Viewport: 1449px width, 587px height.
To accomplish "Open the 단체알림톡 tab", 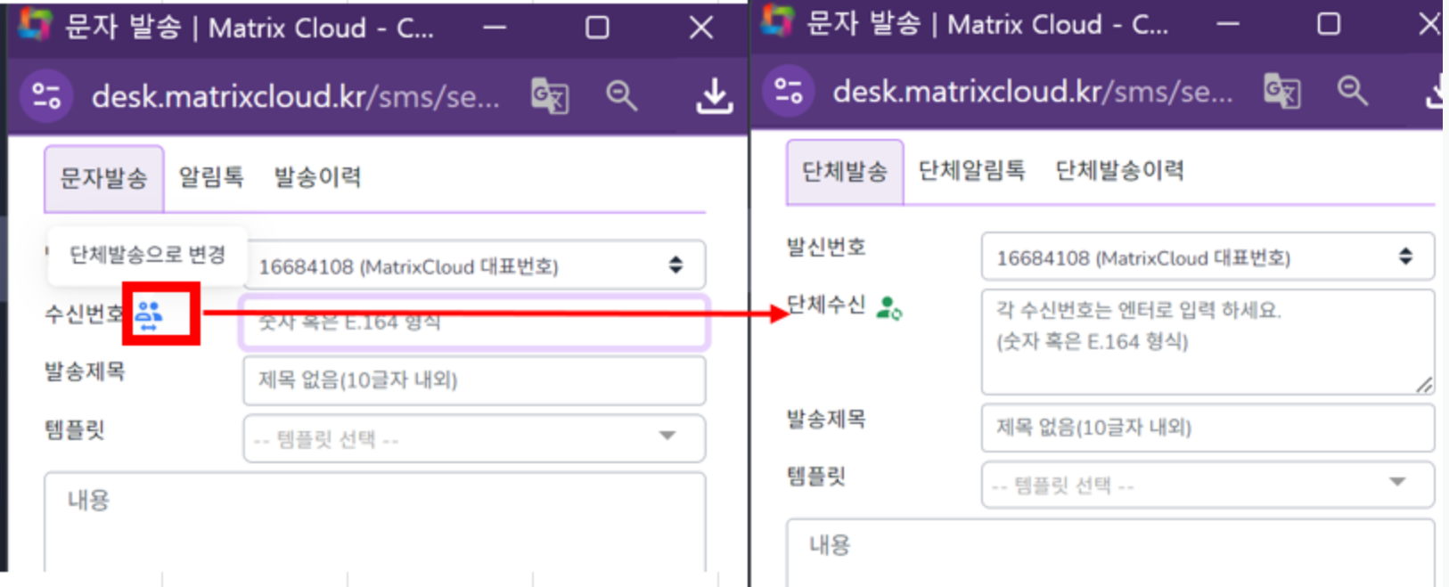I will click(971, 171).
